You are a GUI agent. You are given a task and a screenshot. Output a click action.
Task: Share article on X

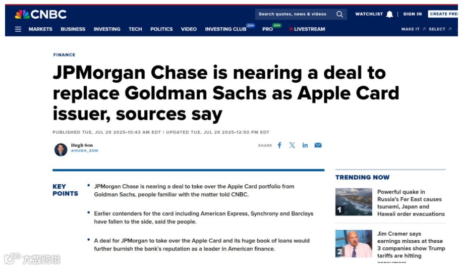click(292, 145)
